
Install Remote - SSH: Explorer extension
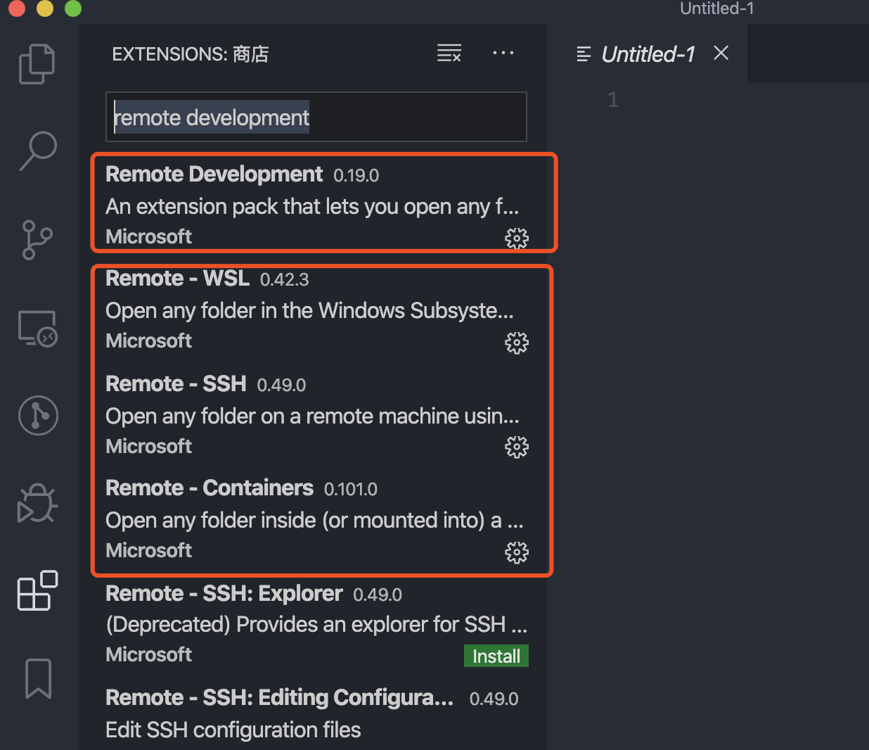496,656
